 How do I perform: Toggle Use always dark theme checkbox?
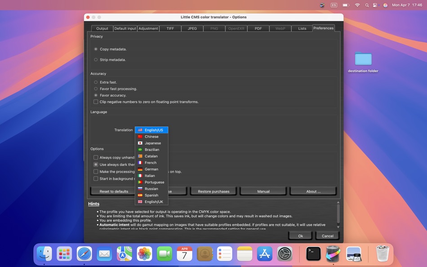(96, 164)
